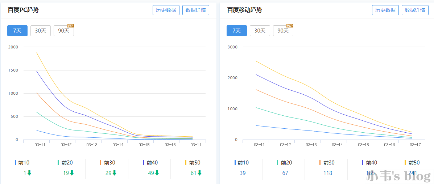Click the 2000 y-axis label in PC chart
Viewport: 434px width, 184px height.
click(13, 47)
